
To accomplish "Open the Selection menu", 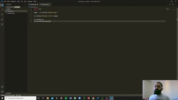I will [13, 1].
